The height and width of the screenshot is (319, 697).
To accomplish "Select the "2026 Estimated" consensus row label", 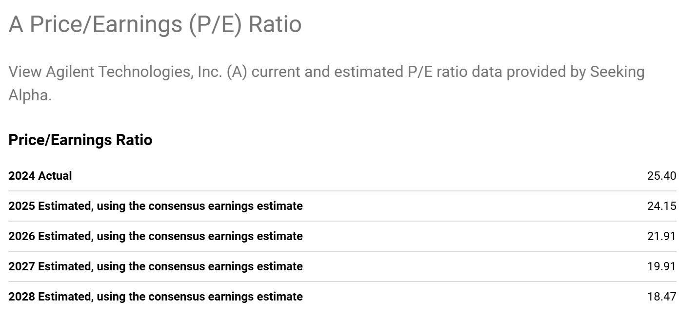I will tap(156, 236).
